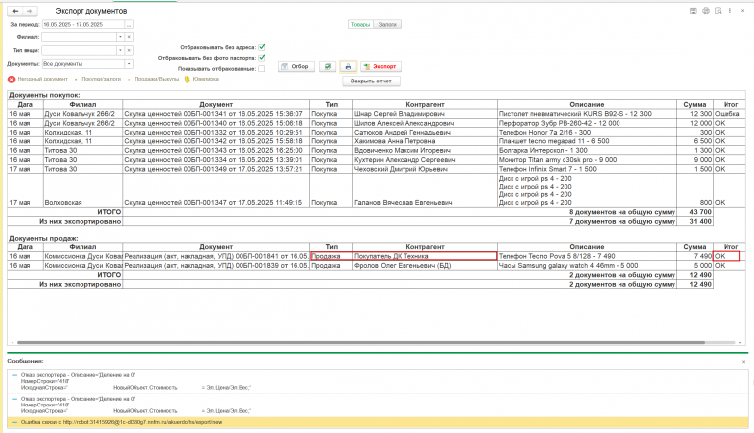
Task: Switch to the Товары tab
Action: (x=360, y=24)
